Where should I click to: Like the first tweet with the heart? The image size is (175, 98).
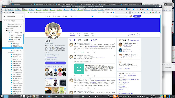pyautogui.click(x=88, y=52)
